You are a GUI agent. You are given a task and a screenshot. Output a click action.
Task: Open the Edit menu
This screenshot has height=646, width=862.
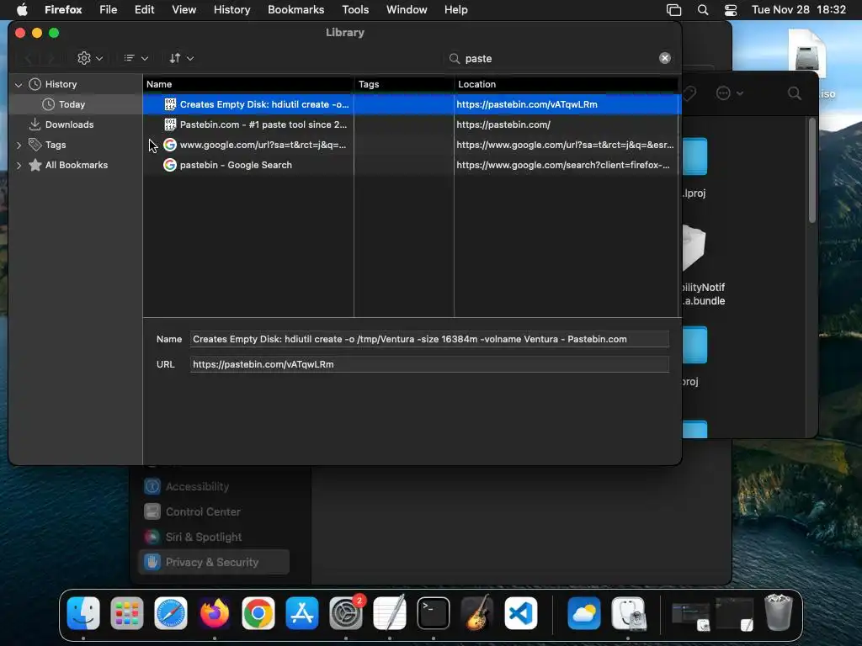coord(144,10)
